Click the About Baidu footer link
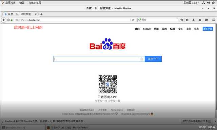The image size is (217, 130). click(117, 110)
